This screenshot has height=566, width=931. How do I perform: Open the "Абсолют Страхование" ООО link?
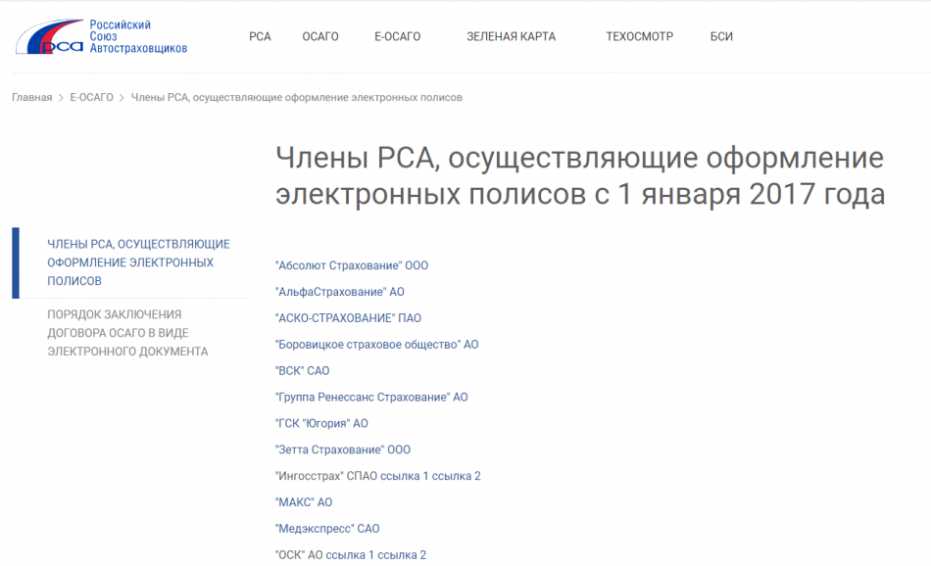[352, 265]
